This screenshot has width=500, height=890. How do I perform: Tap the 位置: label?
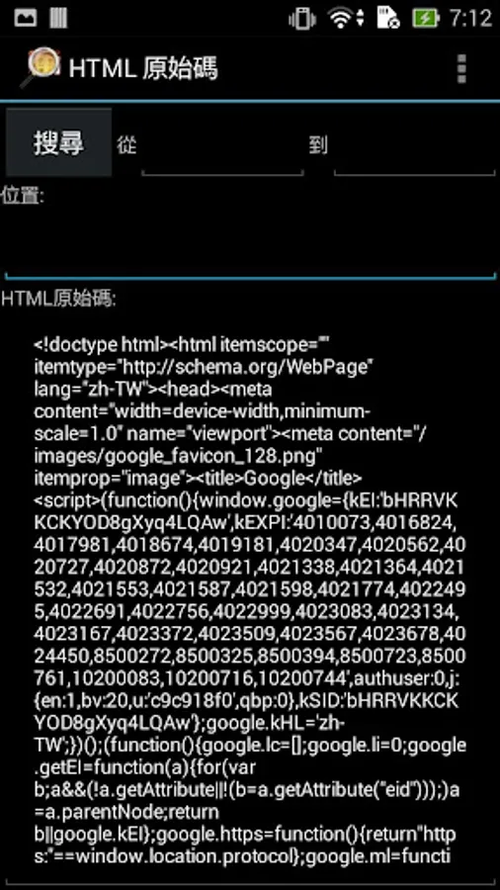[x=23, y=196]
